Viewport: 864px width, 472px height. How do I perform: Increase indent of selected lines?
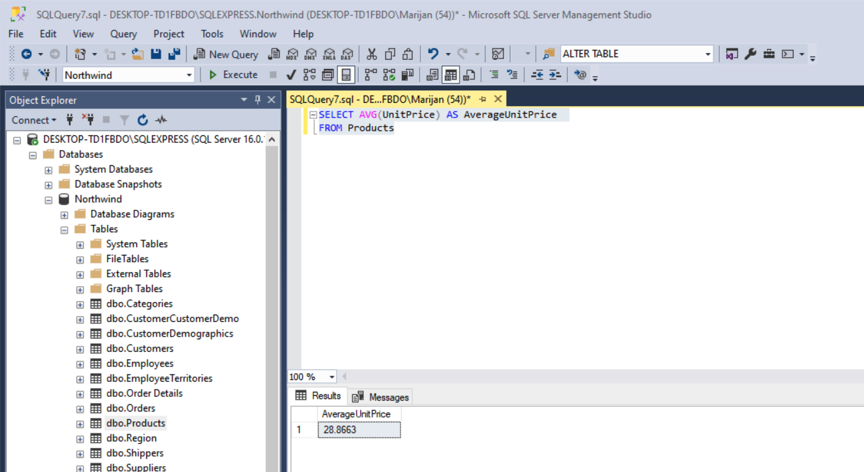[x=555, y=75]
